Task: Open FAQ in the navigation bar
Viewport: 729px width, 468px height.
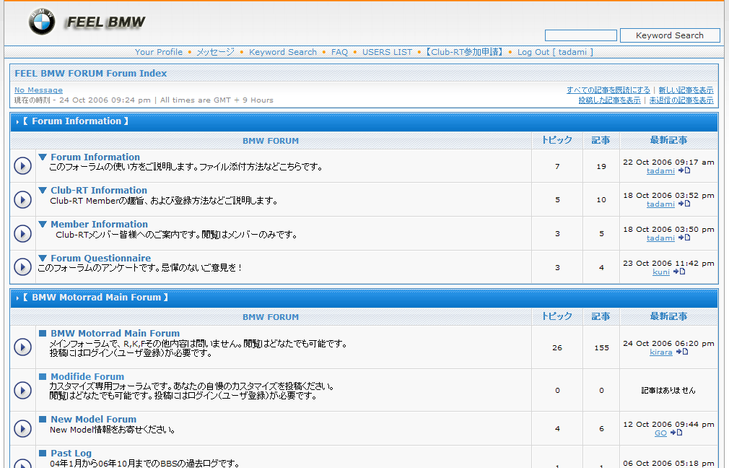Action: [x=339, y=52]
